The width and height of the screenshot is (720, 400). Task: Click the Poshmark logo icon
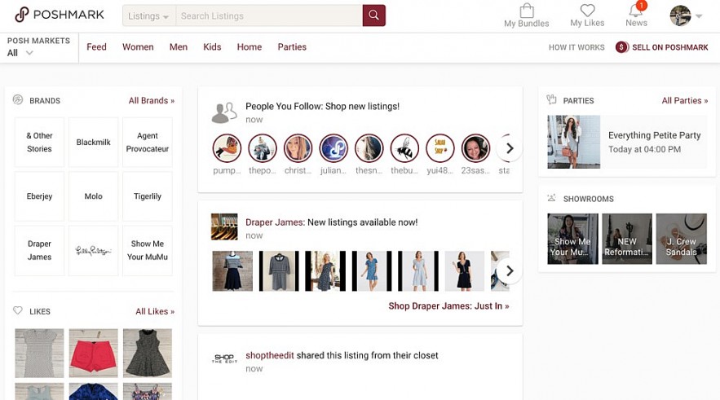pyautogui.click(x=22, y=15)
